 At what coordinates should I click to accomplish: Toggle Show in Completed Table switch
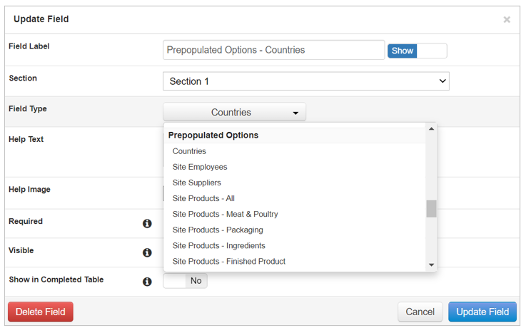coord(185,281)
